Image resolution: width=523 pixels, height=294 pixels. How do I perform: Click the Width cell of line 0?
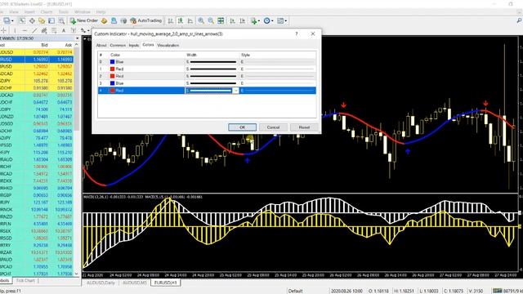point(212,62)
